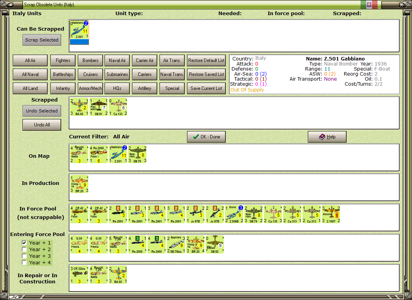412x300 pixels.
Task: Filter by All Air units
Action: click(x=30, y=60)
